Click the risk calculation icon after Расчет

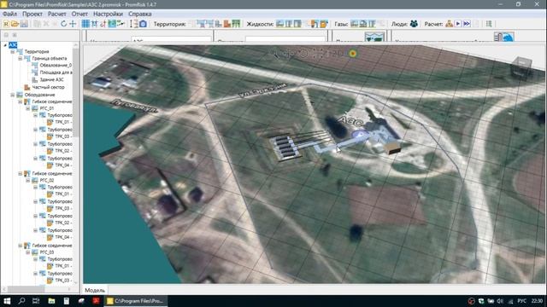pos(449,24)
